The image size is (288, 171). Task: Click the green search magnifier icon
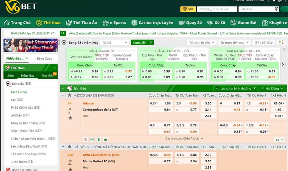(63, 33)
